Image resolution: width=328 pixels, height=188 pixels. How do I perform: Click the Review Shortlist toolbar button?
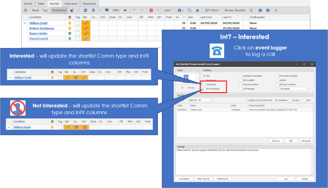pos(235,10)
